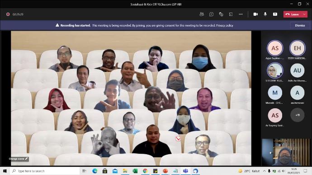Open Excel from the taskbar

click(135, 171)
